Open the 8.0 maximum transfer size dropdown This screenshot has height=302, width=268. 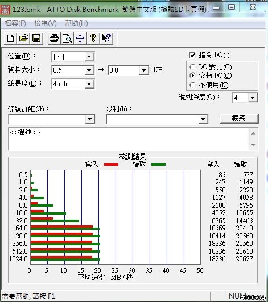coord(143,70)
